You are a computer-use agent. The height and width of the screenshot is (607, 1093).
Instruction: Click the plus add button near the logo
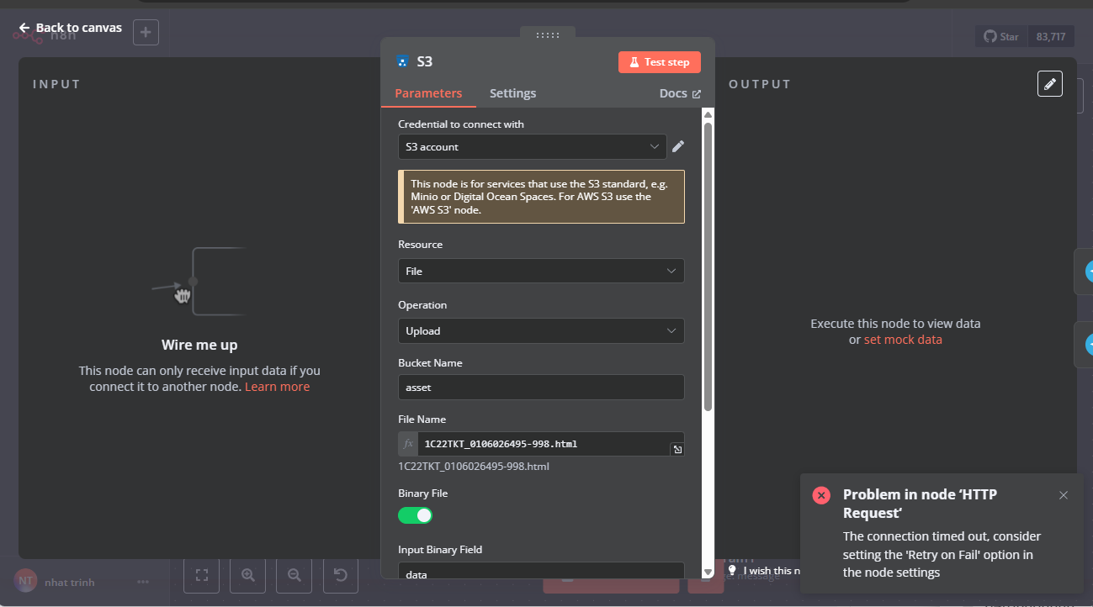(x=146, y=32)
